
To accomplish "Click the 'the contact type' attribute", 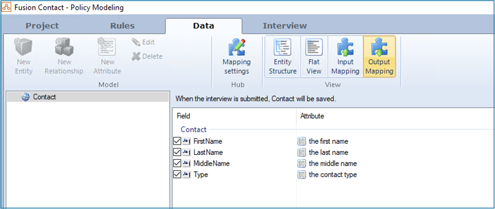I will click(333, 174).
